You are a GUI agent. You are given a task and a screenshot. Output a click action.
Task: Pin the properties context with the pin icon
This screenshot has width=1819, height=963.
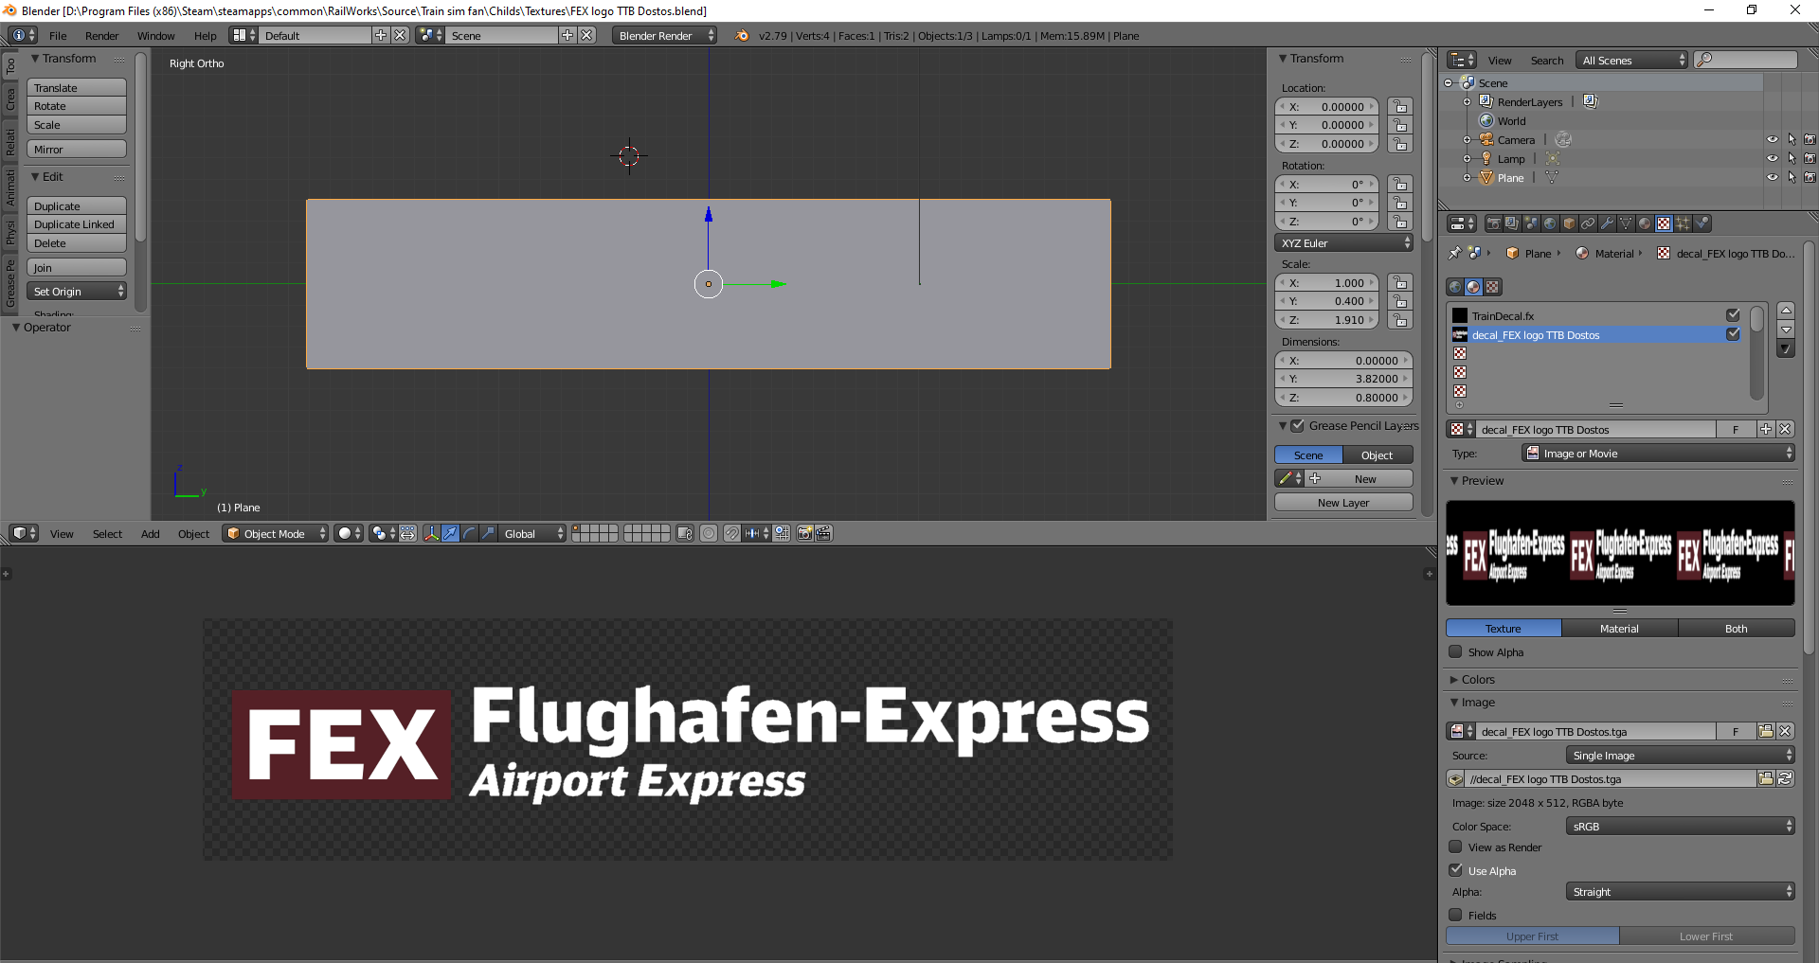(1455, 253)
